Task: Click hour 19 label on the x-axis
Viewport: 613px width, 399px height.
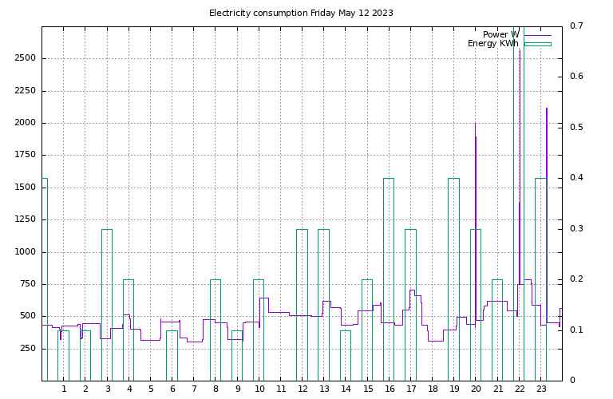Action: tap(454, 389)
